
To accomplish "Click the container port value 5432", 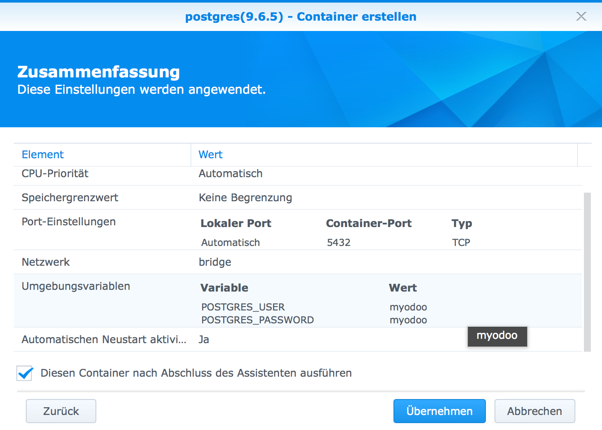I will (339, 242).
